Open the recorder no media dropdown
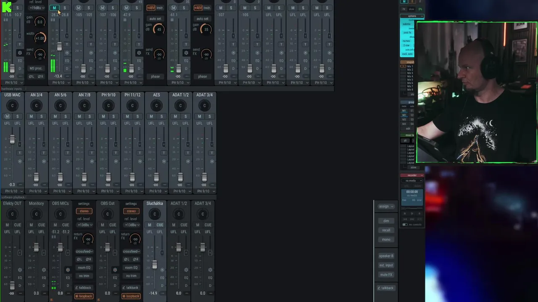 pos(412,180)
